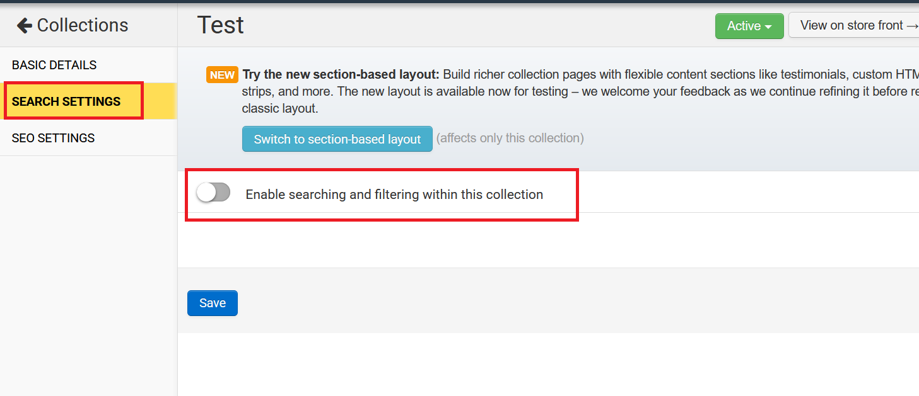Select the Search Settings tab
This screenshot has width=919, height=396.
tap(66, 101)
